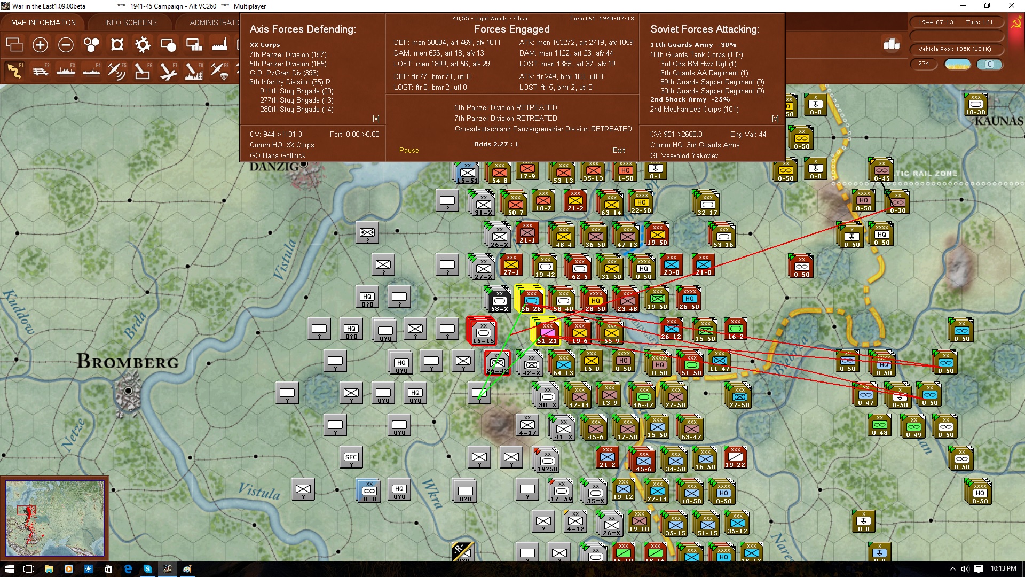
Task: Click the minimap of the Eastern Front
Action: pos(54,518)
